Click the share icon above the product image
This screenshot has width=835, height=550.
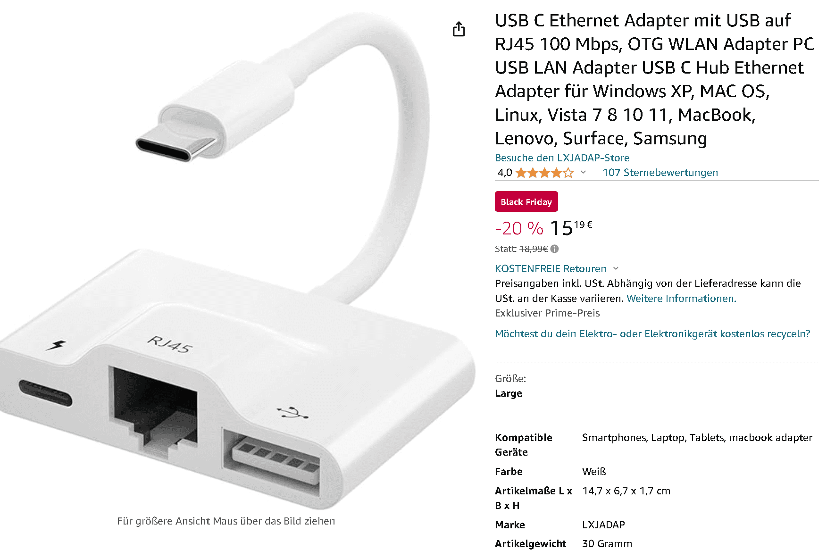pyautogui.click(x=459, y=29)
